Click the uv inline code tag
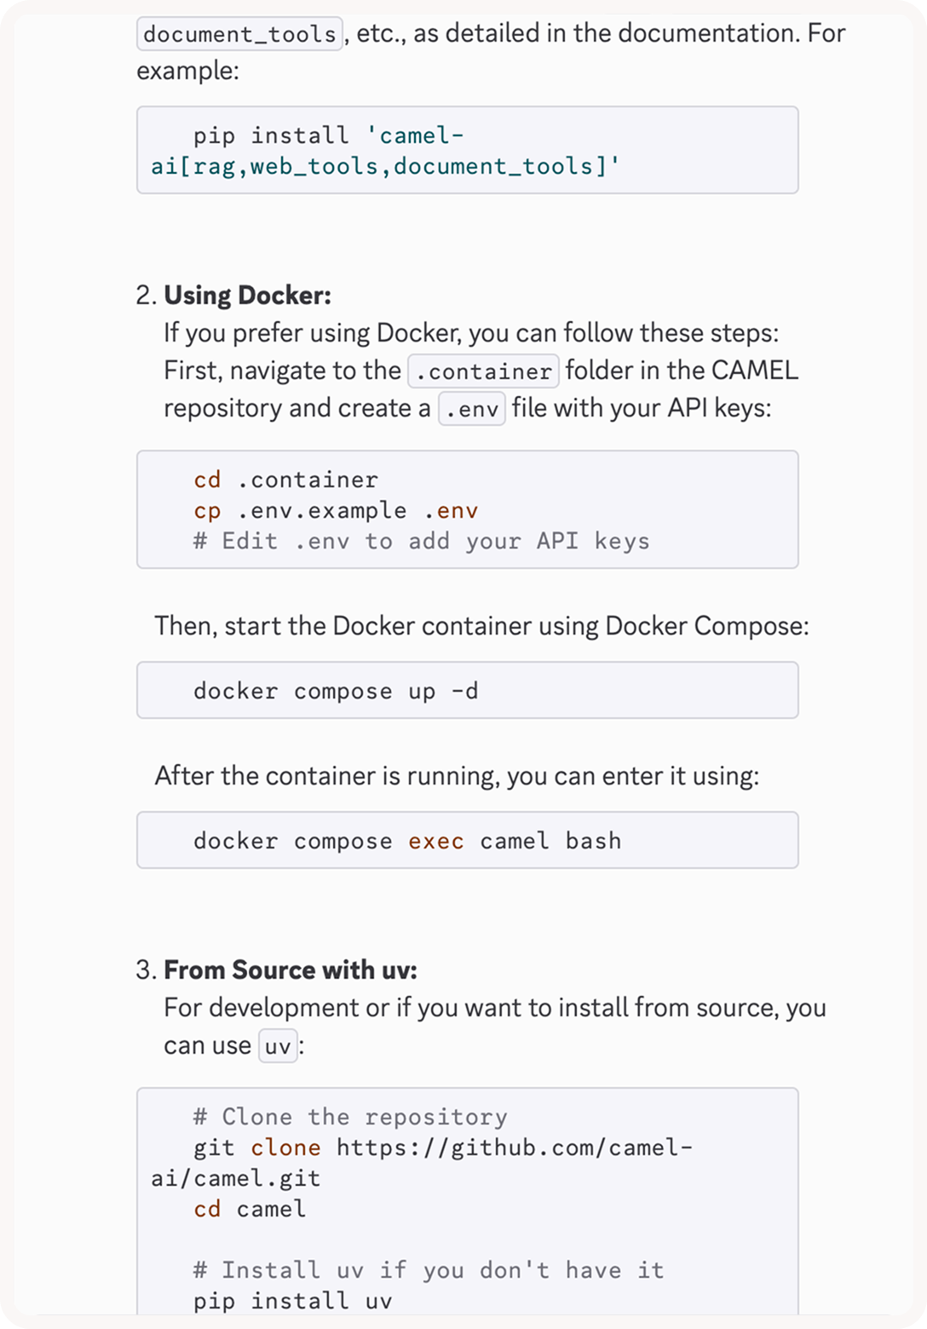 (278, 1046)
